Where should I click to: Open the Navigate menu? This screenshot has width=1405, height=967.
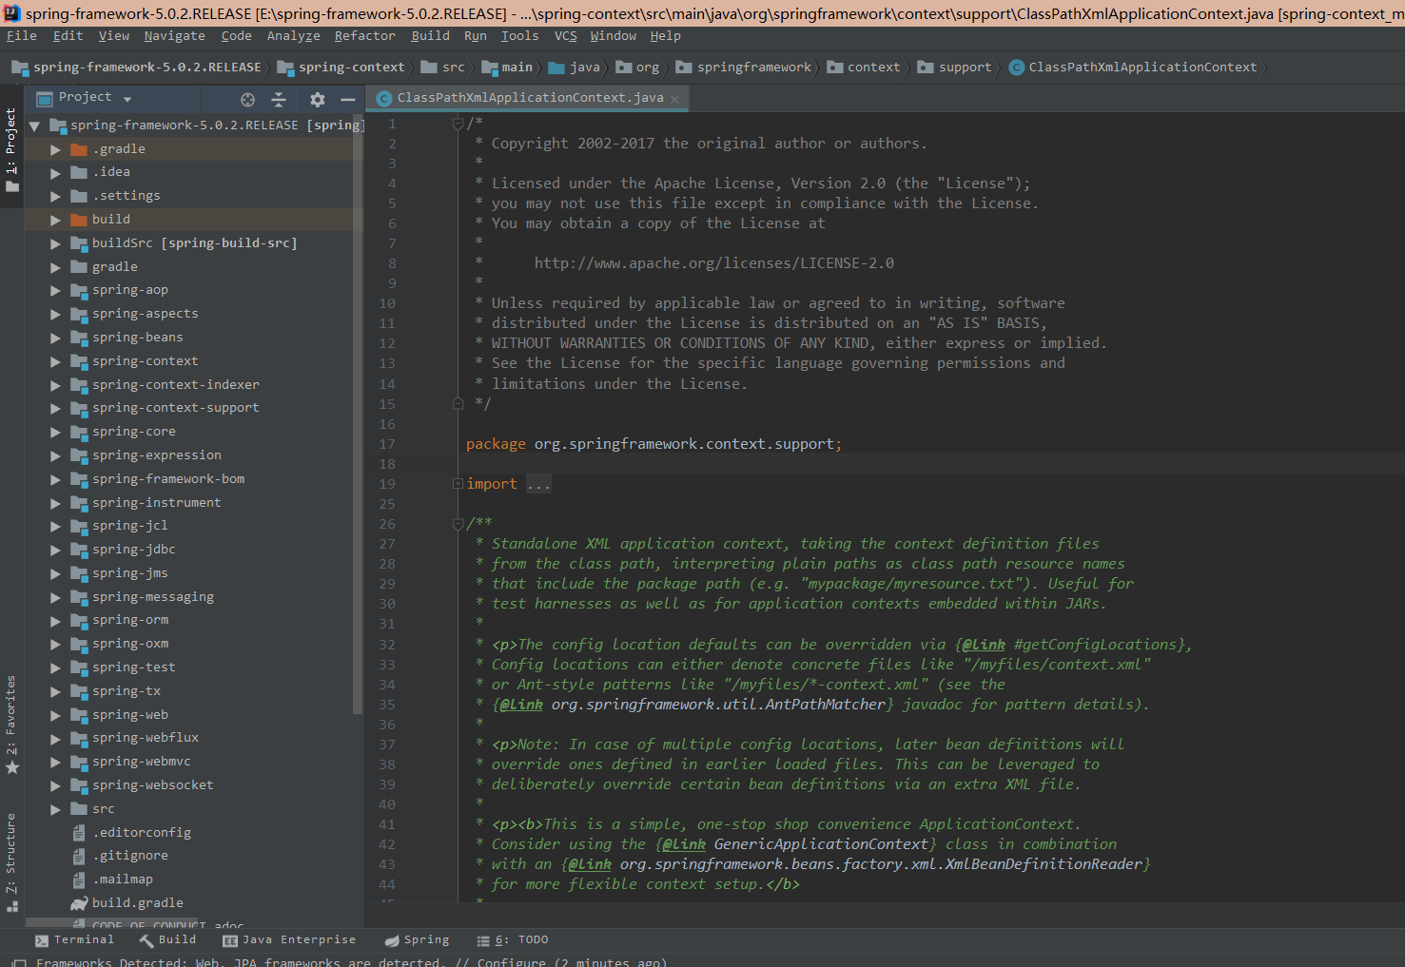pyautogui.click(x=174, y=36)
